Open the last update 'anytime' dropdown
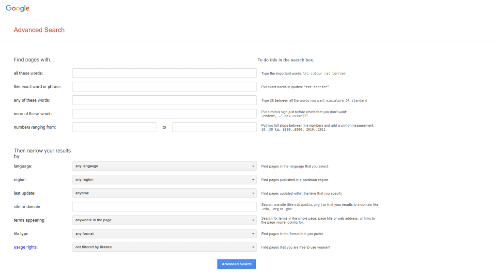Screen dimensions: 496x274 click(164, 193)
